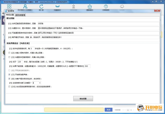Click the blue 发送 button
This screenshot has width=165, height=114.
coord(109,110)
